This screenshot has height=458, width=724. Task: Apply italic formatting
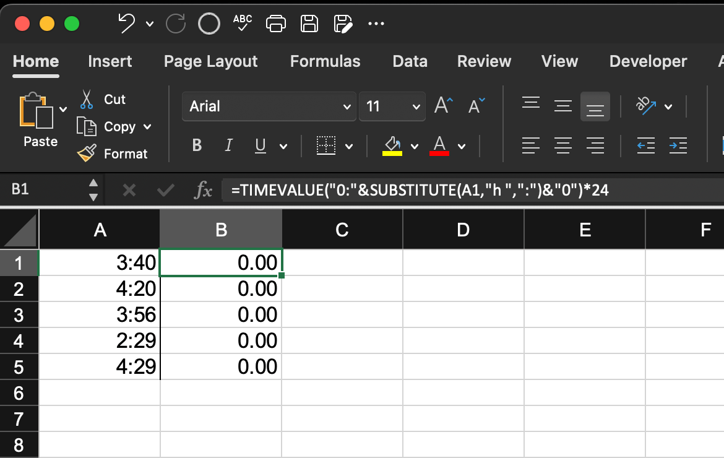pyautogui.click(x=228, y=145)
